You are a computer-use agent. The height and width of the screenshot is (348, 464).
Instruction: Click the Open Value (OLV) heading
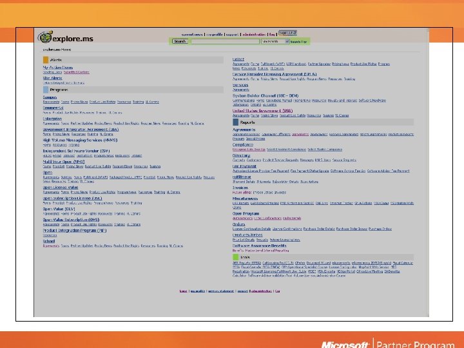point(59,209)
